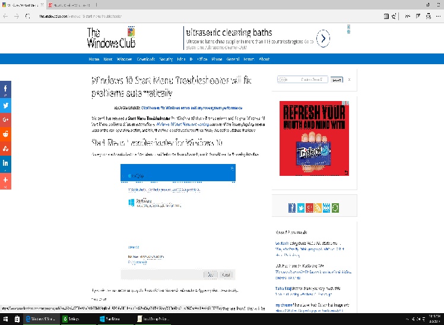Click the Trident gum advertisement image

coord(314,138)
